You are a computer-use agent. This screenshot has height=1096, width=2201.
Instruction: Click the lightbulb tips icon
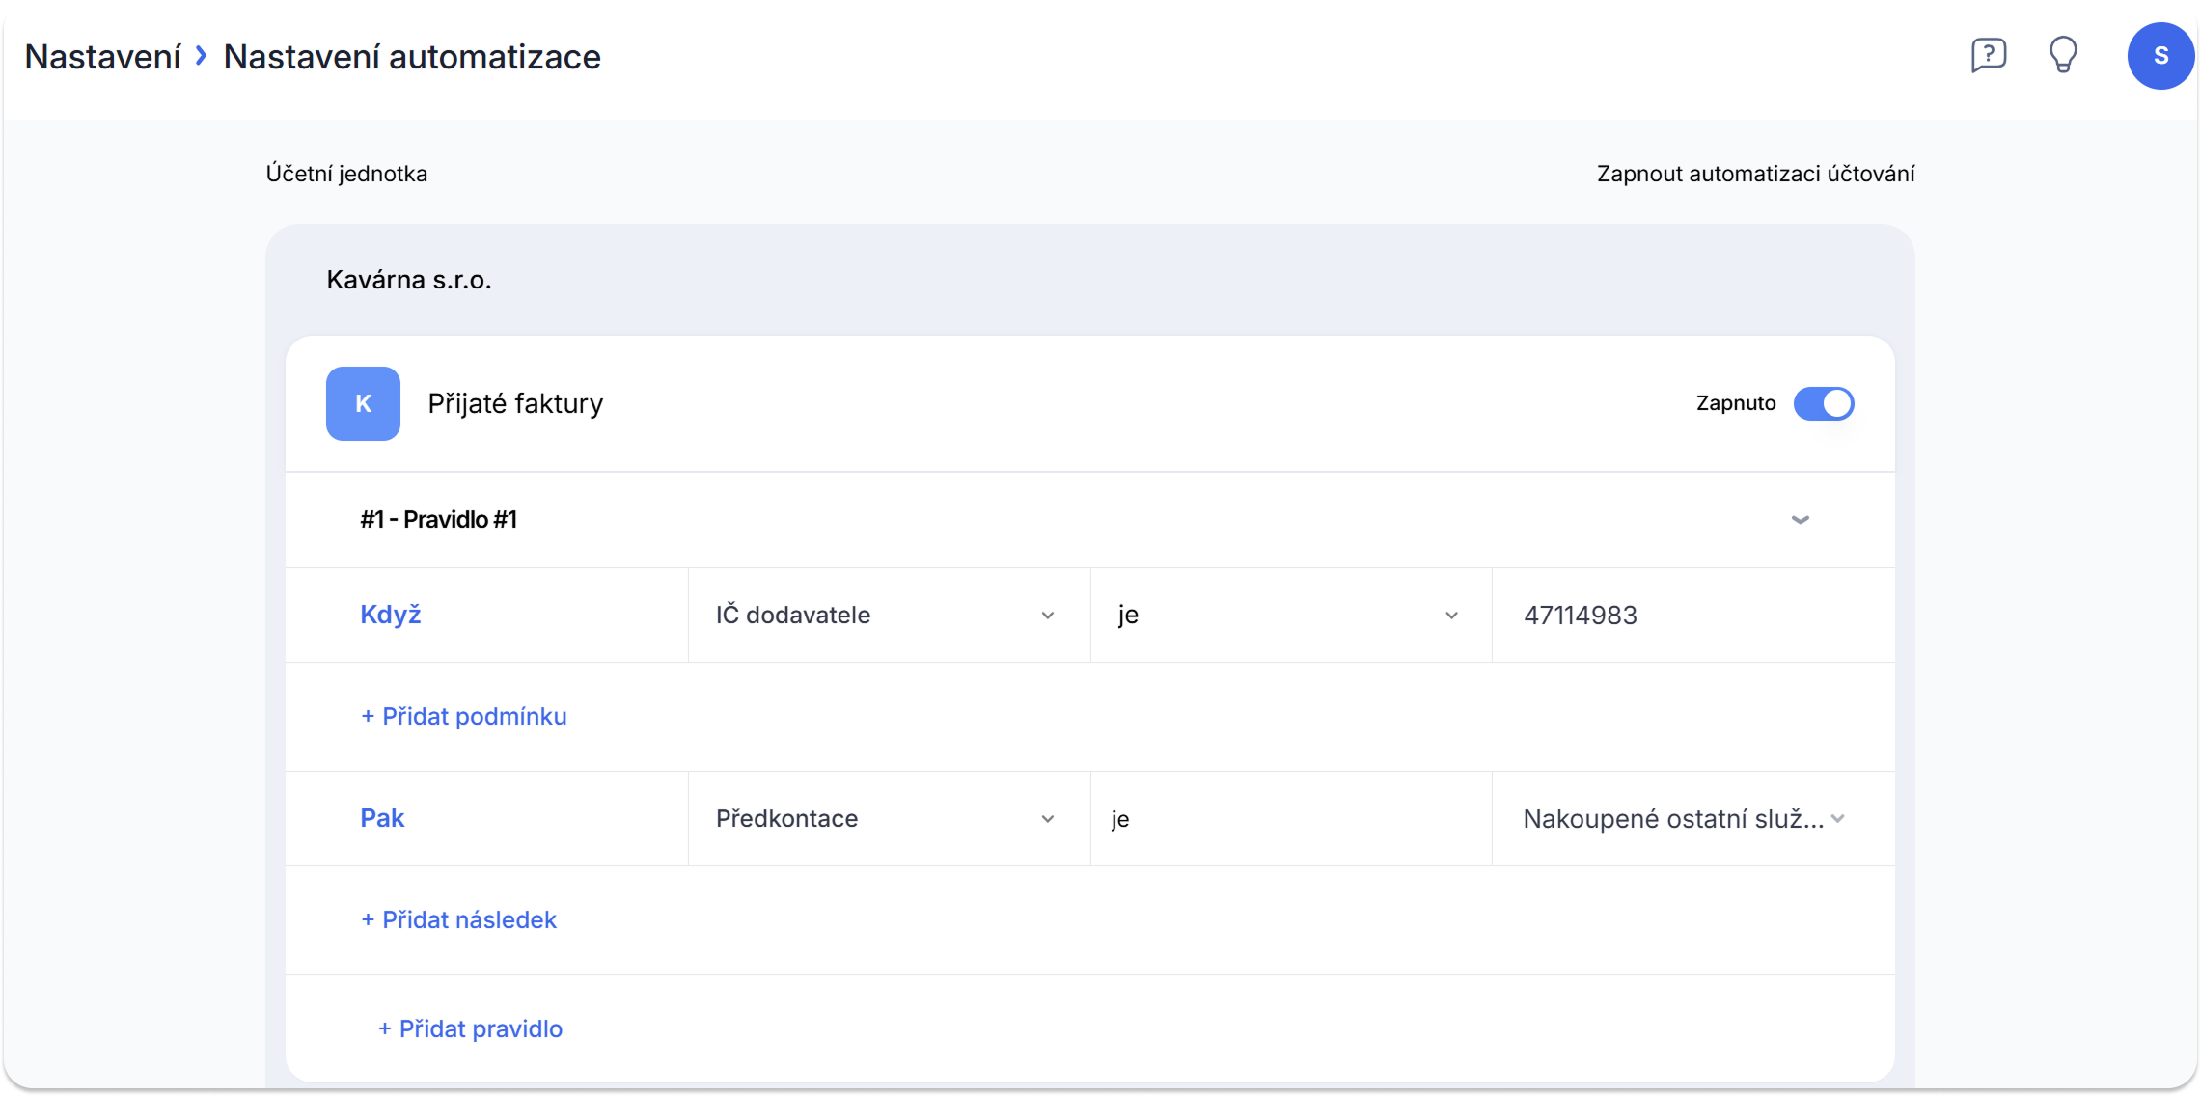[x=2063, y=55]
